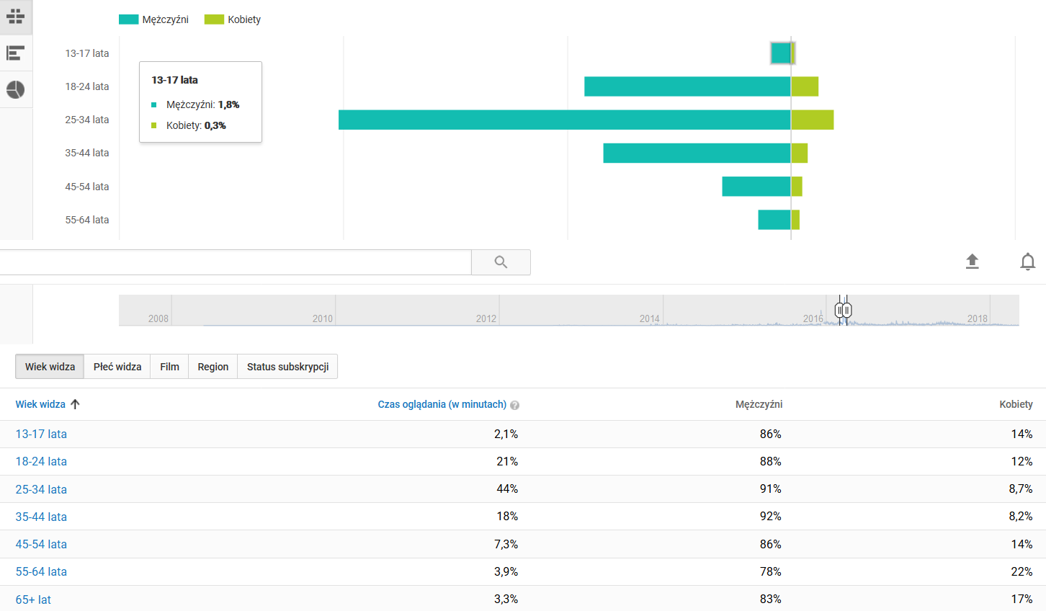Screen dimensions: 1046x611
Task: Click the 25-34 lata Kobiety bar
Action: click(x=813, y=120)
